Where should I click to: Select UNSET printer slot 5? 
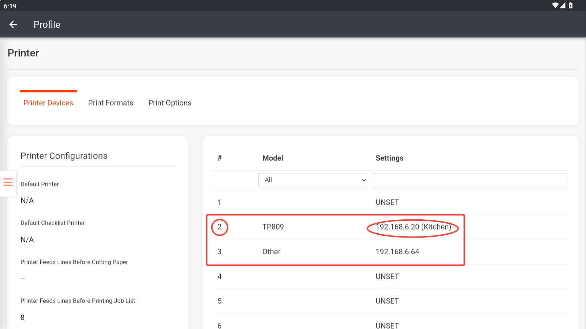coord(387,301)
